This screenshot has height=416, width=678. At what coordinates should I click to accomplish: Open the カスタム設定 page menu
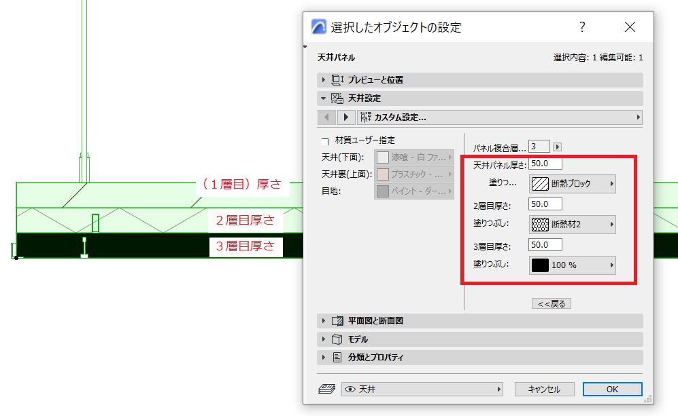(500, 117)
